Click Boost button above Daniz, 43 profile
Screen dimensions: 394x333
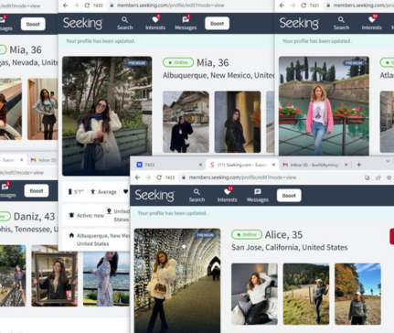coord(37,191)
